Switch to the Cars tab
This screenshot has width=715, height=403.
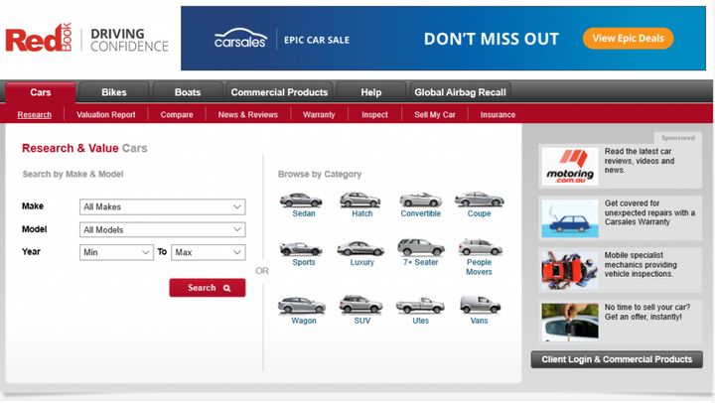41,92
